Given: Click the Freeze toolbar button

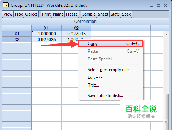Looking at the screenshot, I should pyautogui.click(x=71, y=14).
